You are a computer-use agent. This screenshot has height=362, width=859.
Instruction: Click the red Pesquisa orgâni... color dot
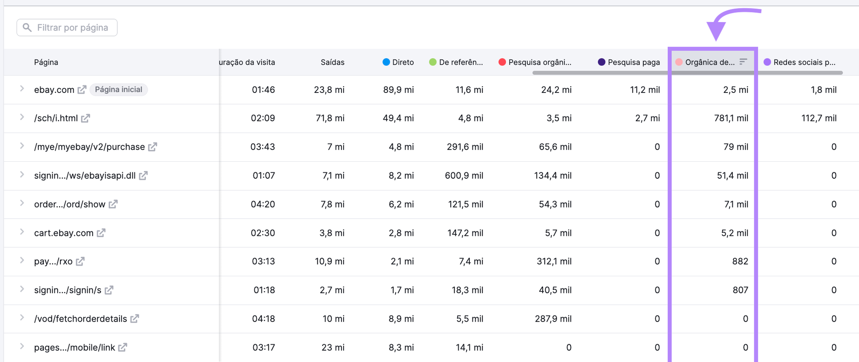[502, 62]
